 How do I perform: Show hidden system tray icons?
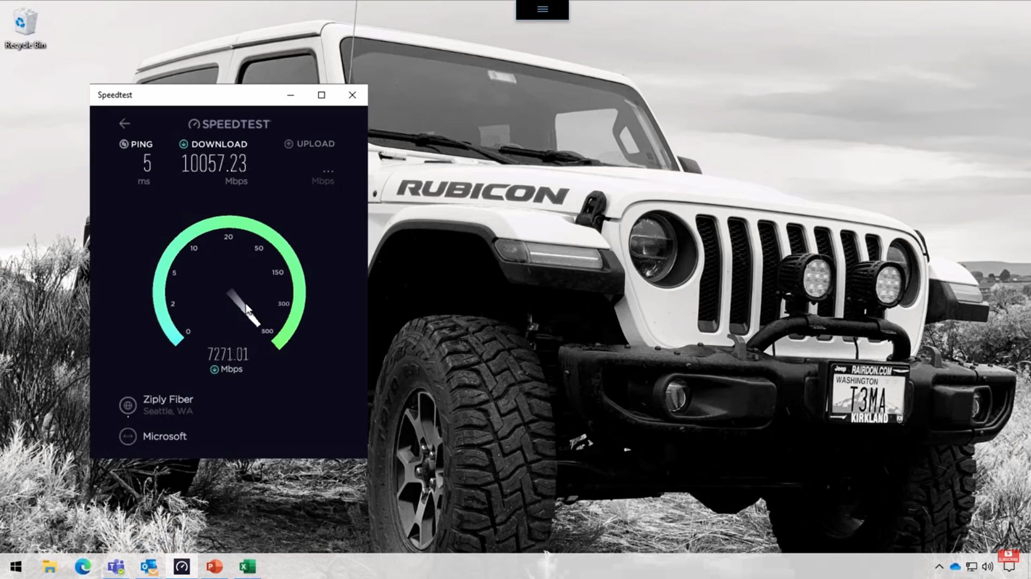pos(939,567)
